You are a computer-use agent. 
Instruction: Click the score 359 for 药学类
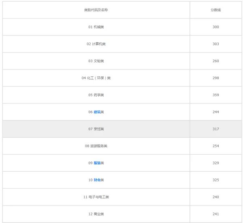(215, 95)
